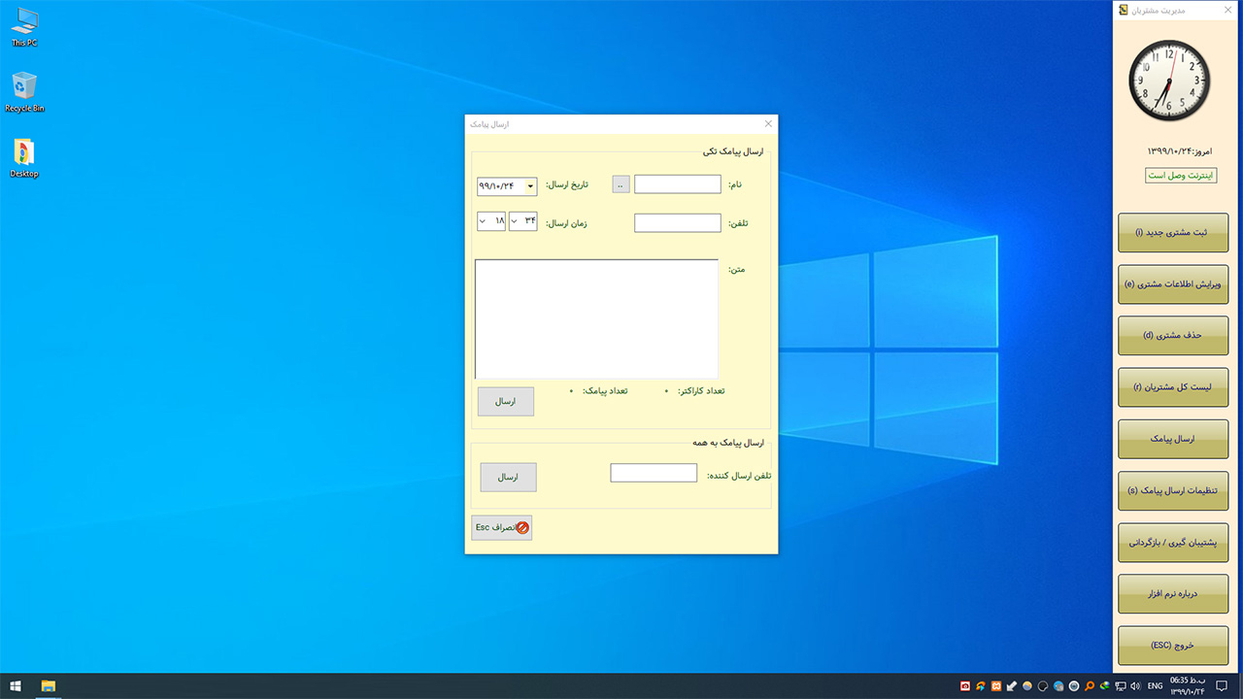Open the Windows notification center
Image resolution: width=1243 pixels, height=699 pixels.
[1222, 686]
